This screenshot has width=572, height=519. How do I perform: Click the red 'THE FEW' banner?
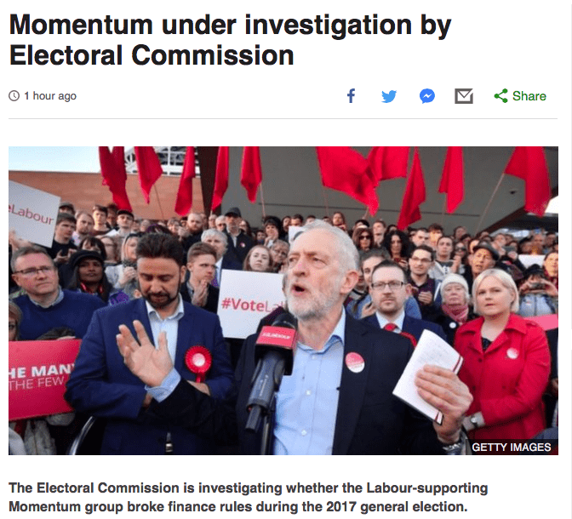pyautogui.click(x=41, y=379)
